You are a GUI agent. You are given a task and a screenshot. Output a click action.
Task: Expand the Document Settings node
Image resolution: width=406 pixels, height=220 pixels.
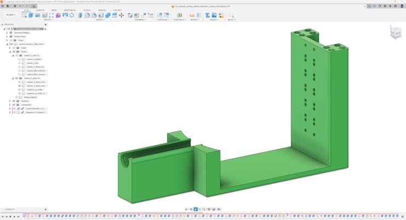click(x=7, y=33)
